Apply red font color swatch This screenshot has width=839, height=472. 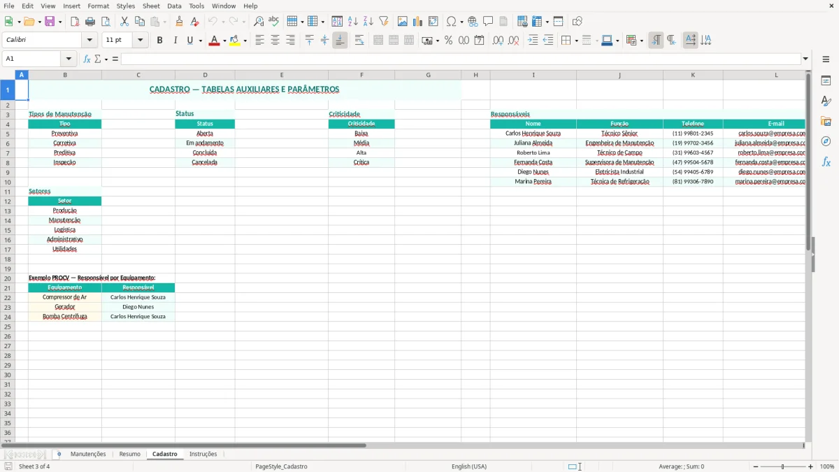coord(214,41)
